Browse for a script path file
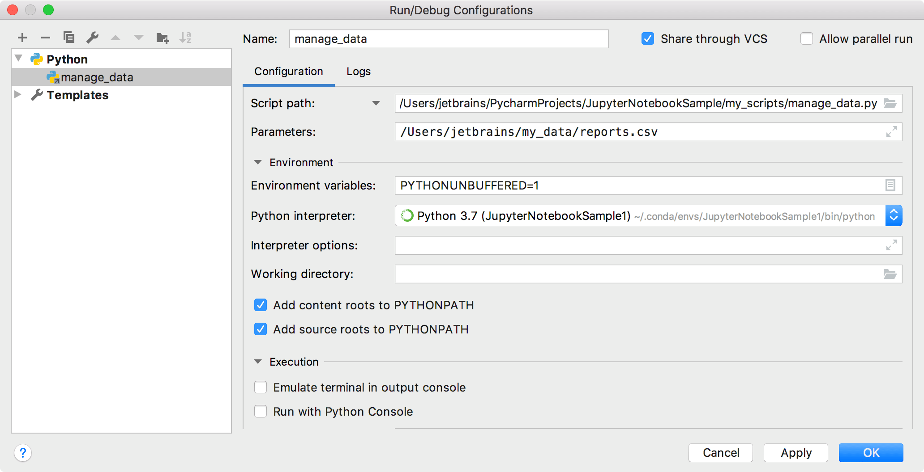The height and width of the screenshot is (472, 924). 891,103
